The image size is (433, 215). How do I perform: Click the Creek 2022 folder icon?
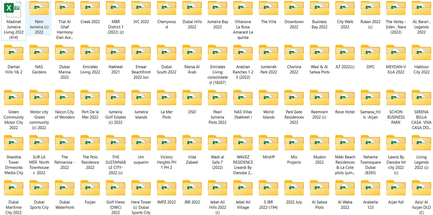pyautogui.click(x=90, y=9)
